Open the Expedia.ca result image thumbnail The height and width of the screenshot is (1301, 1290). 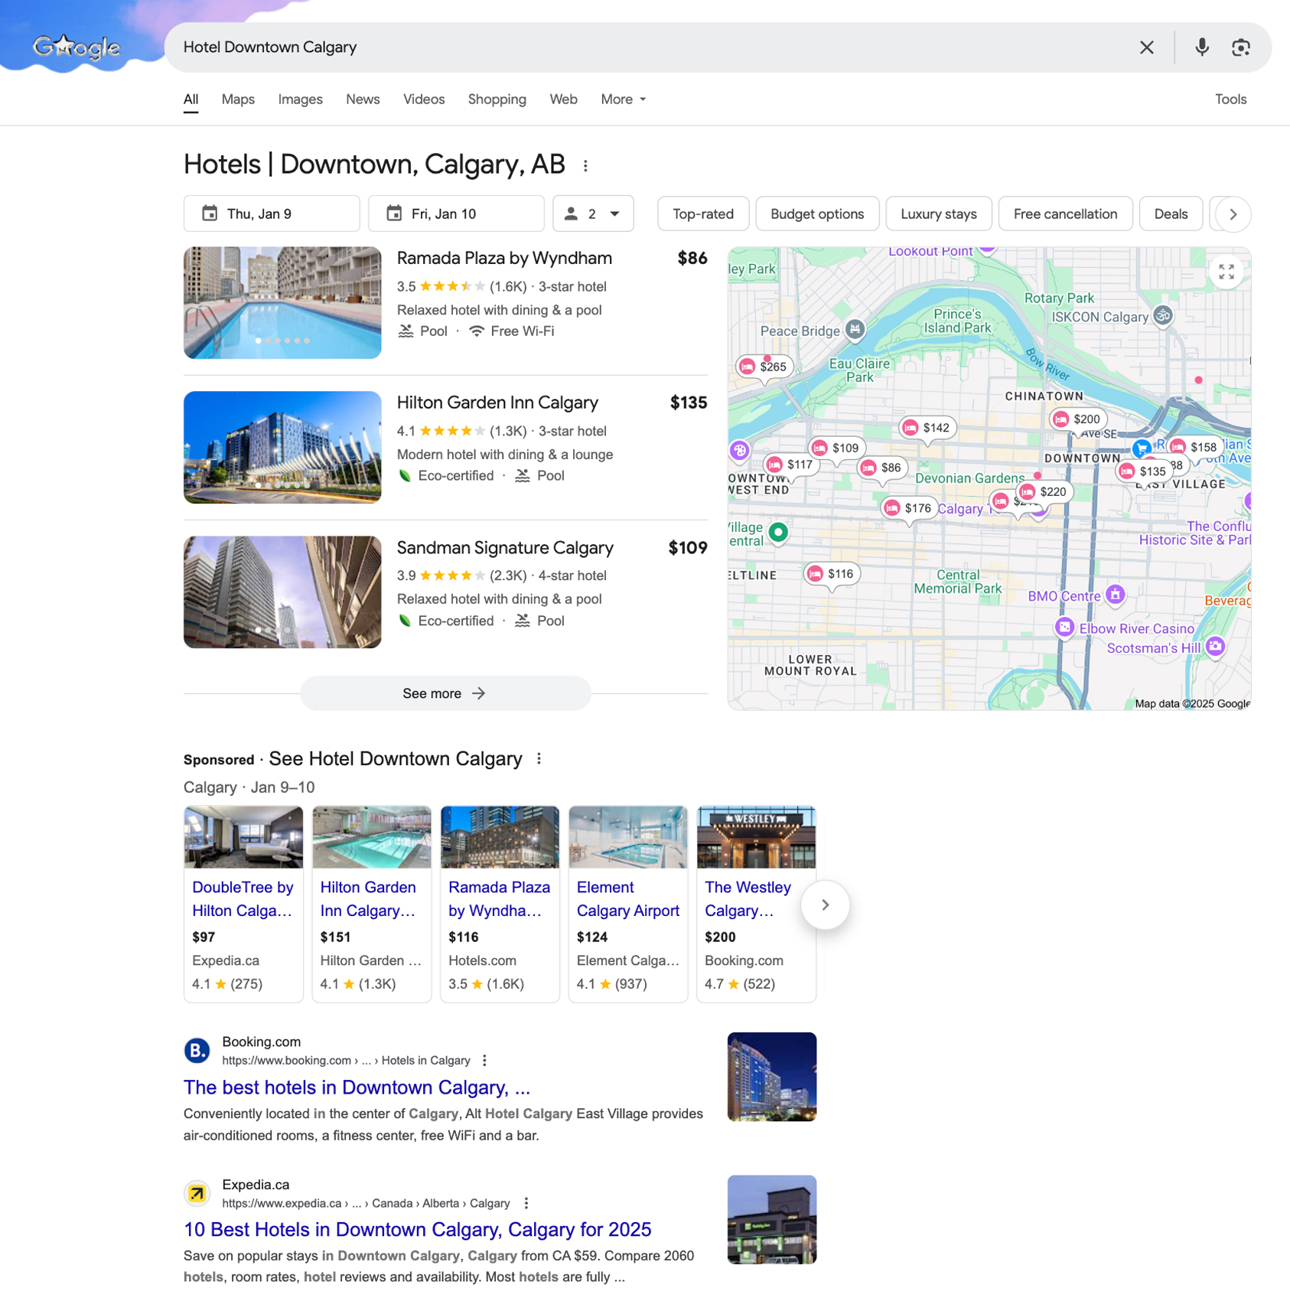coord(771,1219)
